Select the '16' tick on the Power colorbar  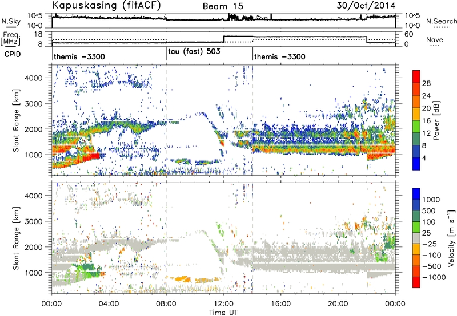click(x=426, y=121)
